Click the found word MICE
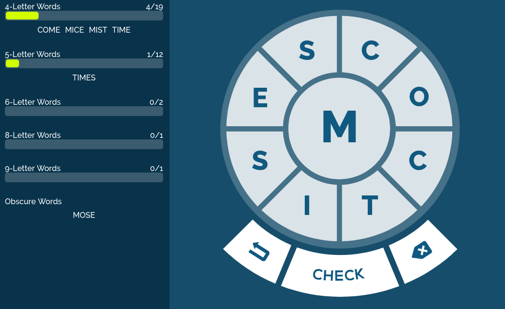Viewport: 505px width, 309px height. click(74, 30)
